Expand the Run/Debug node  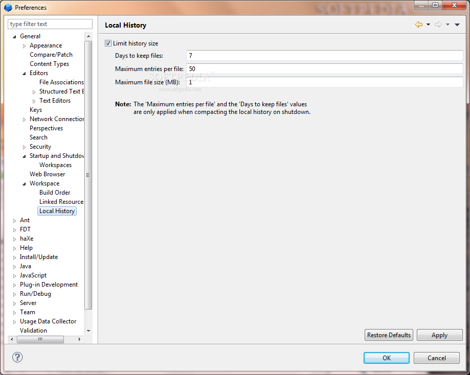(x=14, y=294)
